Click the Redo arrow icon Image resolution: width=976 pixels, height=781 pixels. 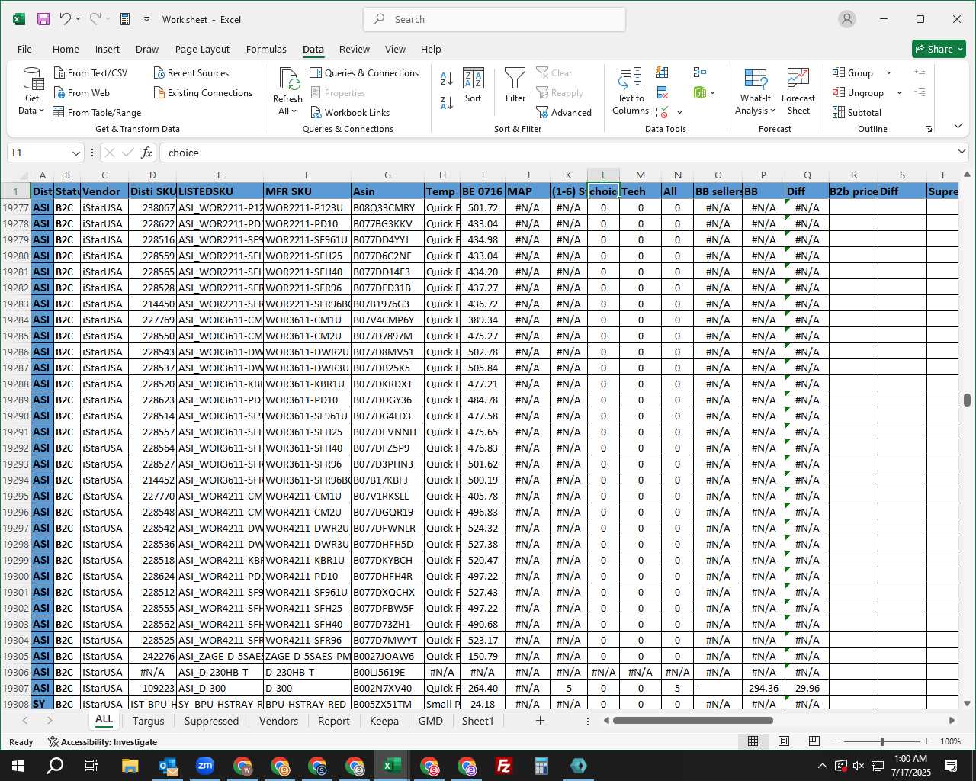point(95,19)
